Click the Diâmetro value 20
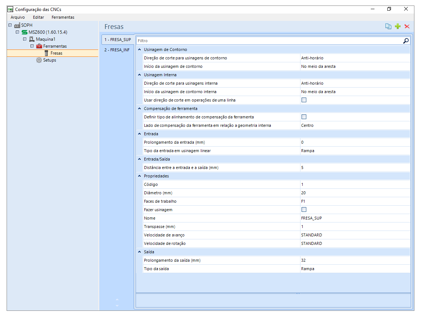Viewport: 421px width, 320px height. point(355,193)
